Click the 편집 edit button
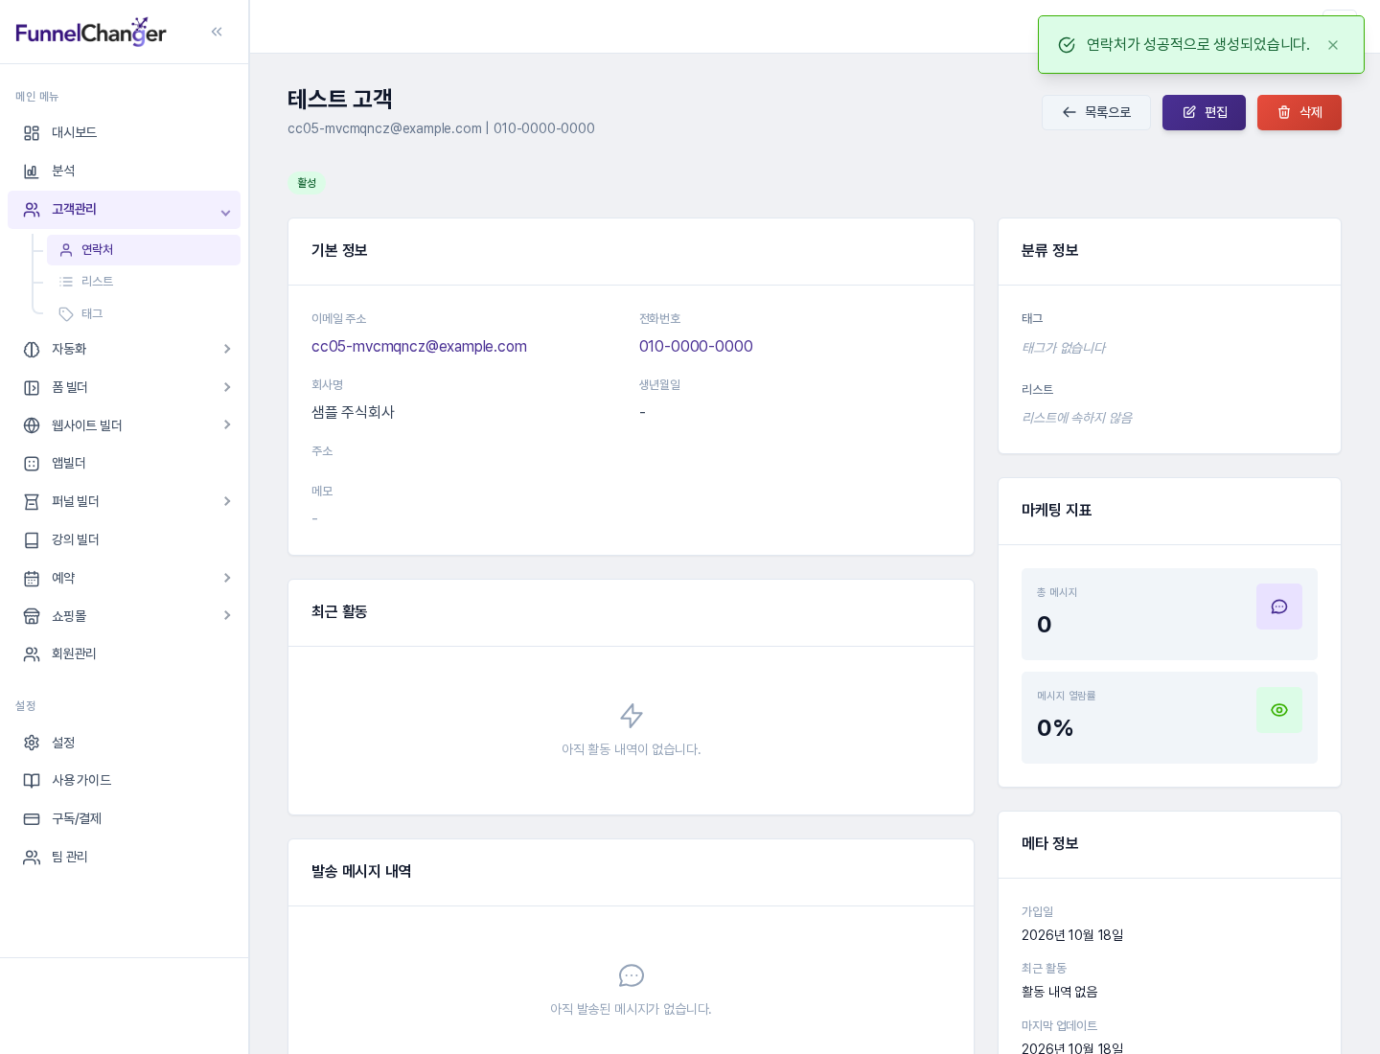Viewport: 1380px width, 1054px height. coord(1204,113)
